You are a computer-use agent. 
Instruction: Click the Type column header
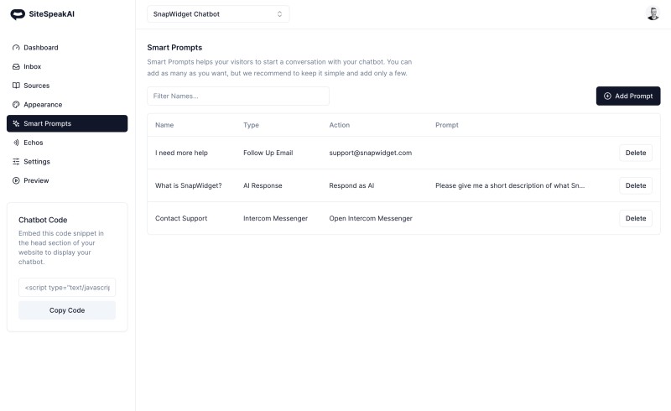pyautogui.click(x=251, y=125)
